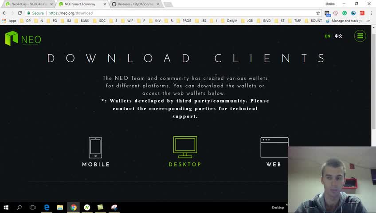
Task: Close the Releases CityOfZion tab
Action: point(158,4)
